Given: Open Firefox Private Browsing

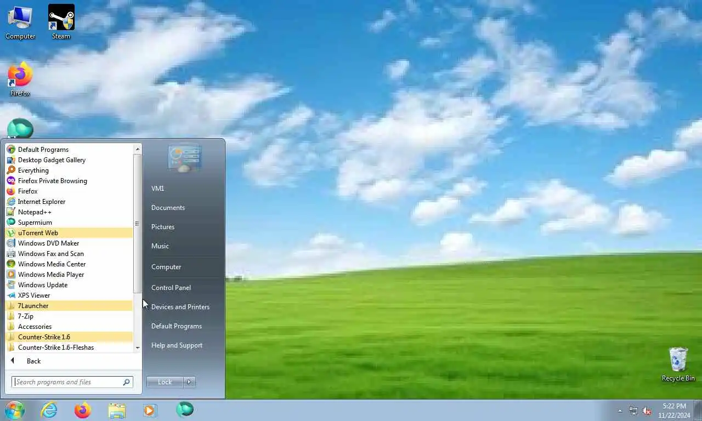Looking at the screenshot, I should (69, 180).
